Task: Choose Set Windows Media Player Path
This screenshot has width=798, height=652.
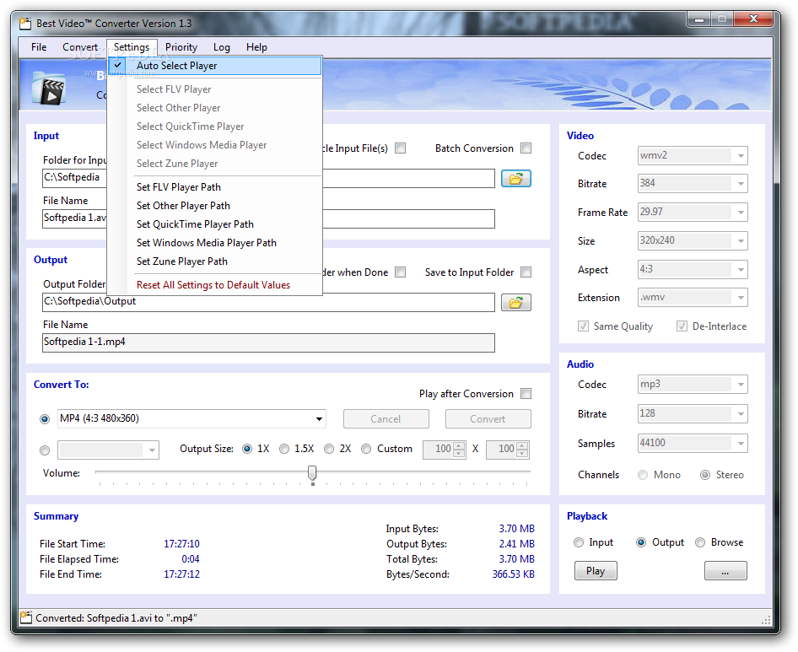Action: pyautogui.click(x=215, y=243)
